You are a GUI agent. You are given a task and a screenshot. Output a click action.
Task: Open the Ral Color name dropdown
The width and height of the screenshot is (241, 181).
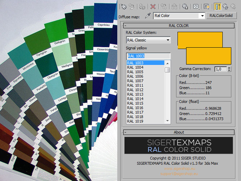click(x=203, y=16)
